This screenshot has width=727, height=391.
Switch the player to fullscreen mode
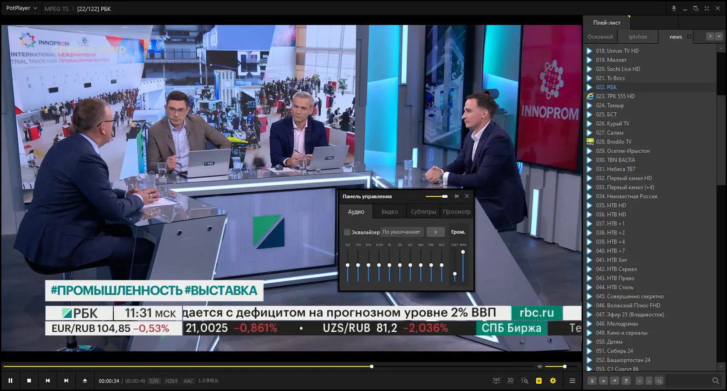(707, 8)
